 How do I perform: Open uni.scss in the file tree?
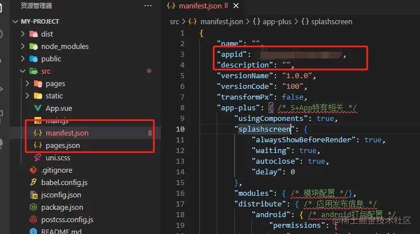(58, 157)
